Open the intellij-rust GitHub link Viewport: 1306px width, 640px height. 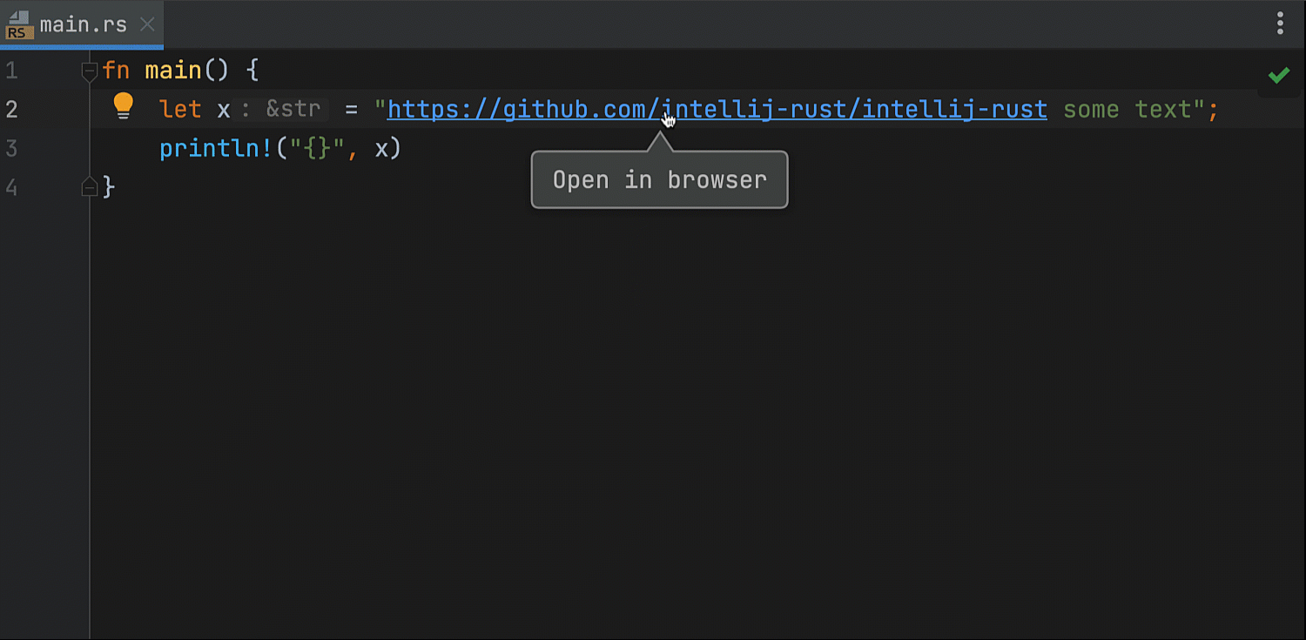click(717, 110)
